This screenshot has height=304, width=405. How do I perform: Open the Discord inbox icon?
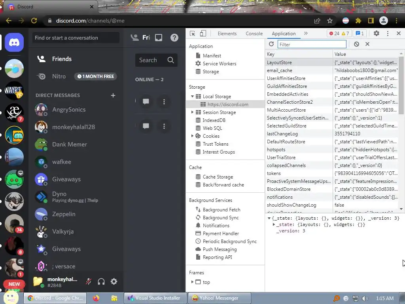(x=159, y=38)
